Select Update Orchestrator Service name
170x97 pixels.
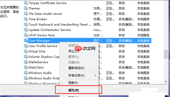pyautogui.click(x=50, y=30)
